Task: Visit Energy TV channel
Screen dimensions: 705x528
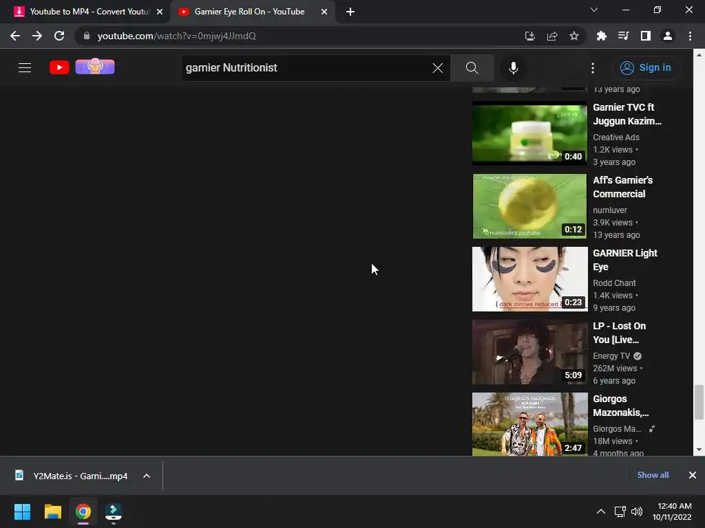Action: click(611, 355)
